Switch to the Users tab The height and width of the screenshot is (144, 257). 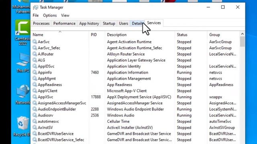pos(123,24)
